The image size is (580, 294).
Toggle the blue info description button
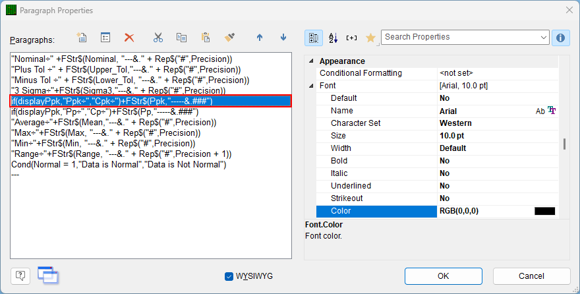pos(561,38)
